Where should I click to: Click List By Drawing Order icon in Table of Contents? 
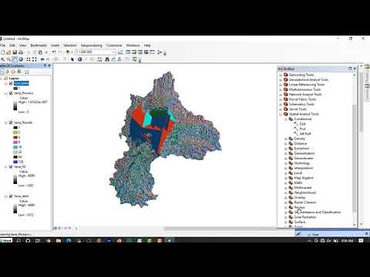pos(2,72)
